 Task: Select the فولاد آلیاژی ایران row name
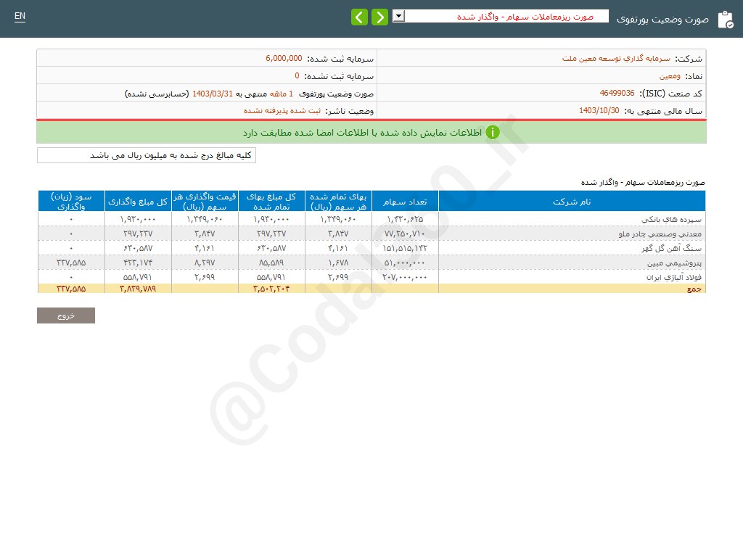click(x=674, y=277)
